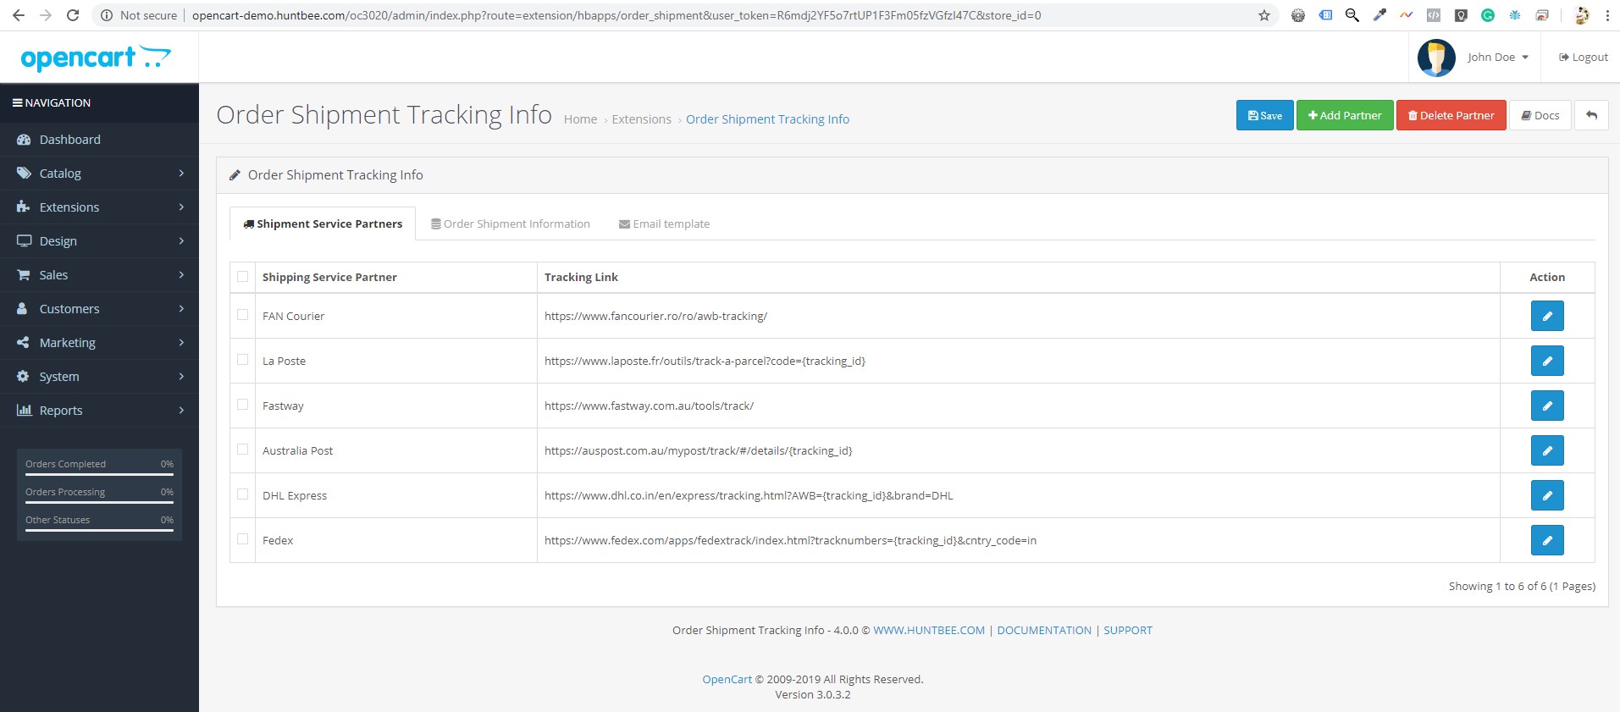
Task: Edit the Fastway partner with pencil button
Action: tap(1546, 406)
